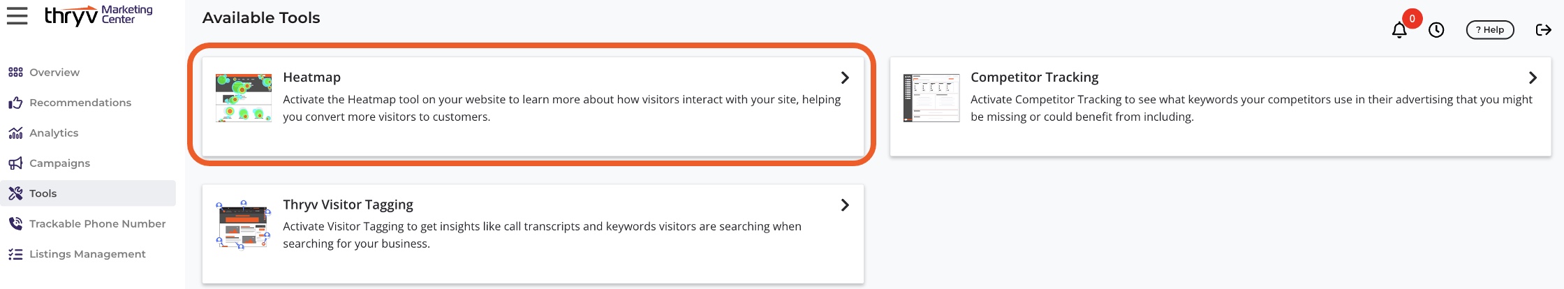Click the Recommendations thumbs-up icon
This screenshot has width=1564, height=289.
[x=15, y=103]
